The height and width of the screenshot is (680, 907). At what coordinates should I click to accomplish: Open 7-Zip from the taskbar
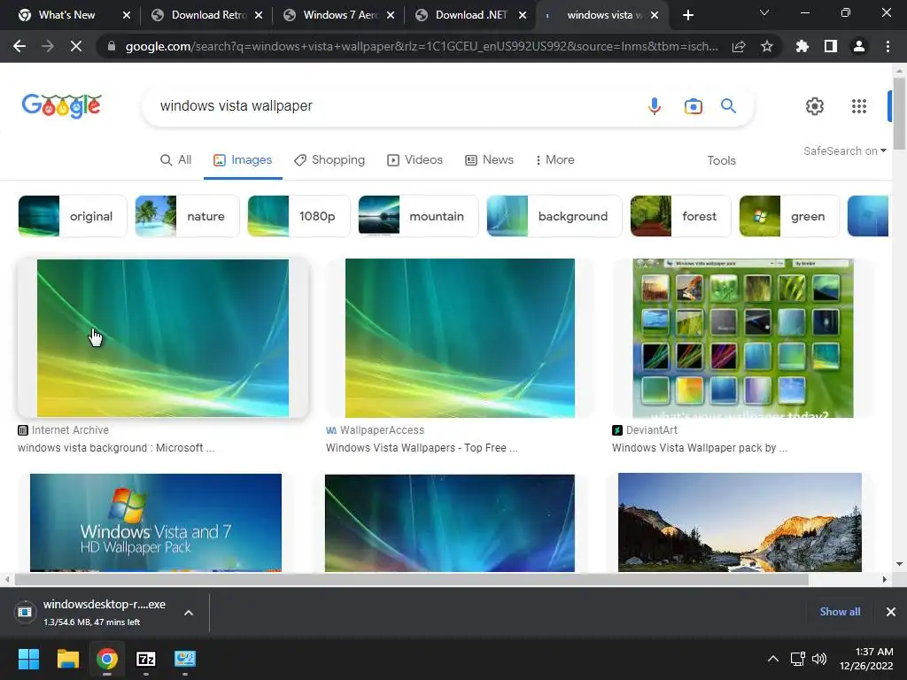(146, 659)
